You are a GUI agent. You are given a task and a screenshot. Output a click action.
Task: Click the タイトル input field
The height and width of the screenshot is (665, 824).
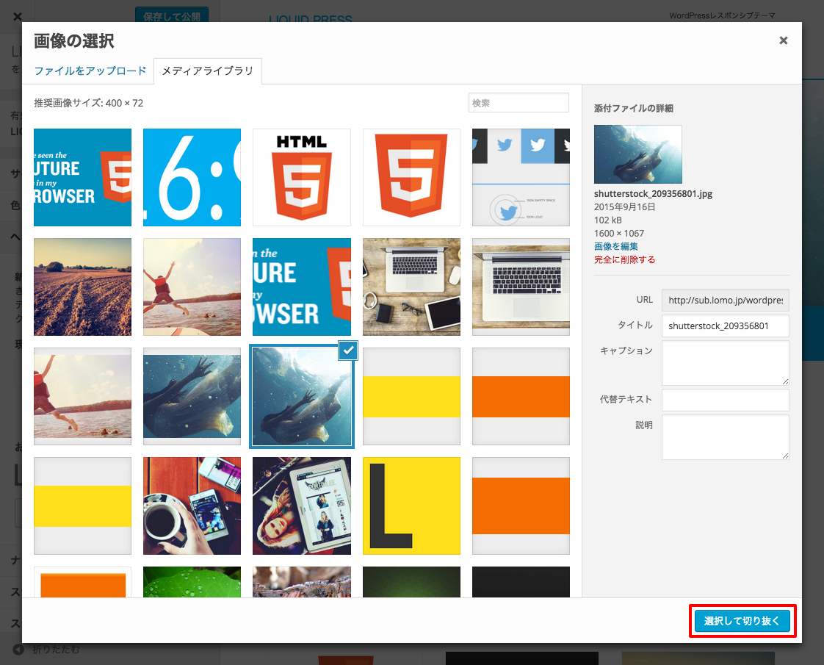pos(725,326)
